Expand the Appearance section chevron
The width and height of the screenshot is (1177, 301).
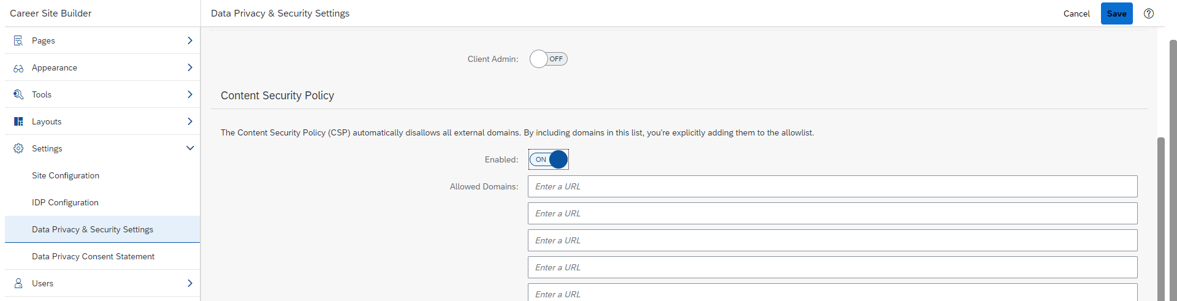coord(190,67)
